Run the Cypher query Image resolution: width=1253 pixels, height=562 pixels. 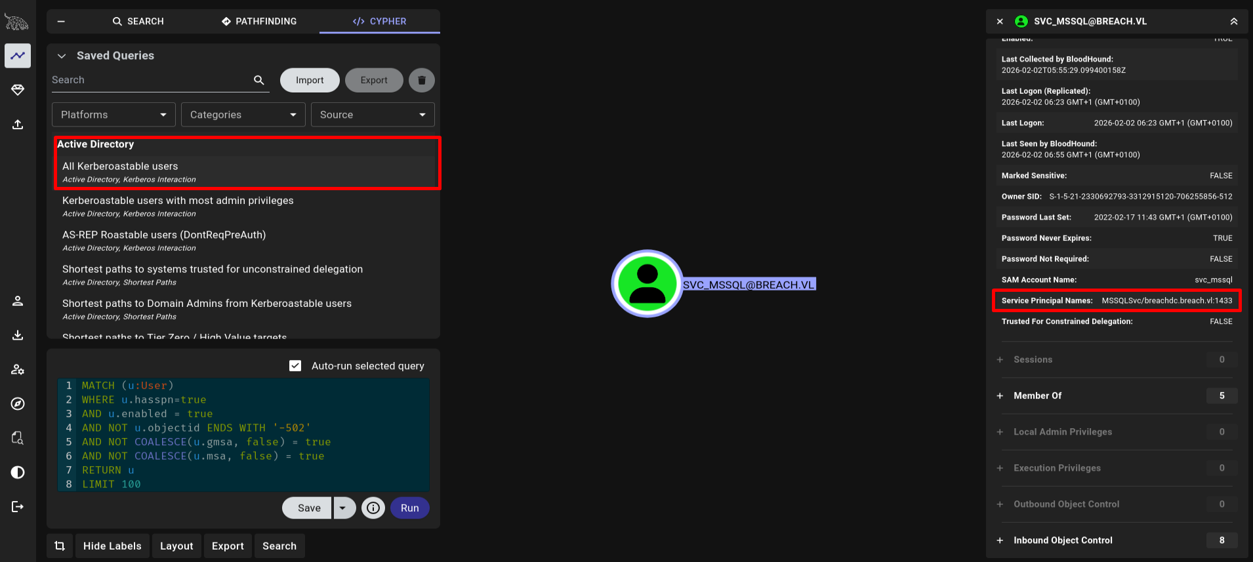409,508
